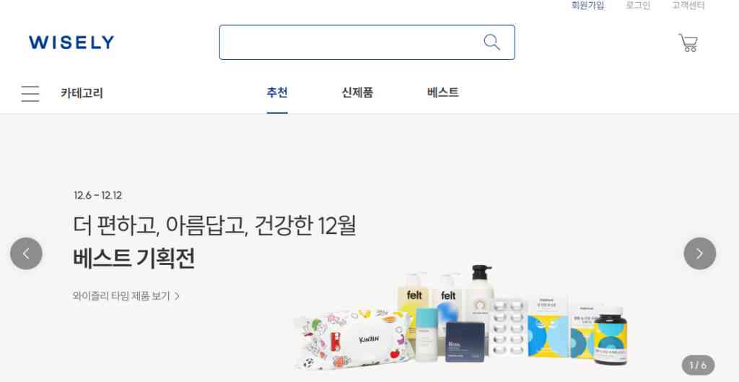Show the next banner slide

click(x=699, y=253)
